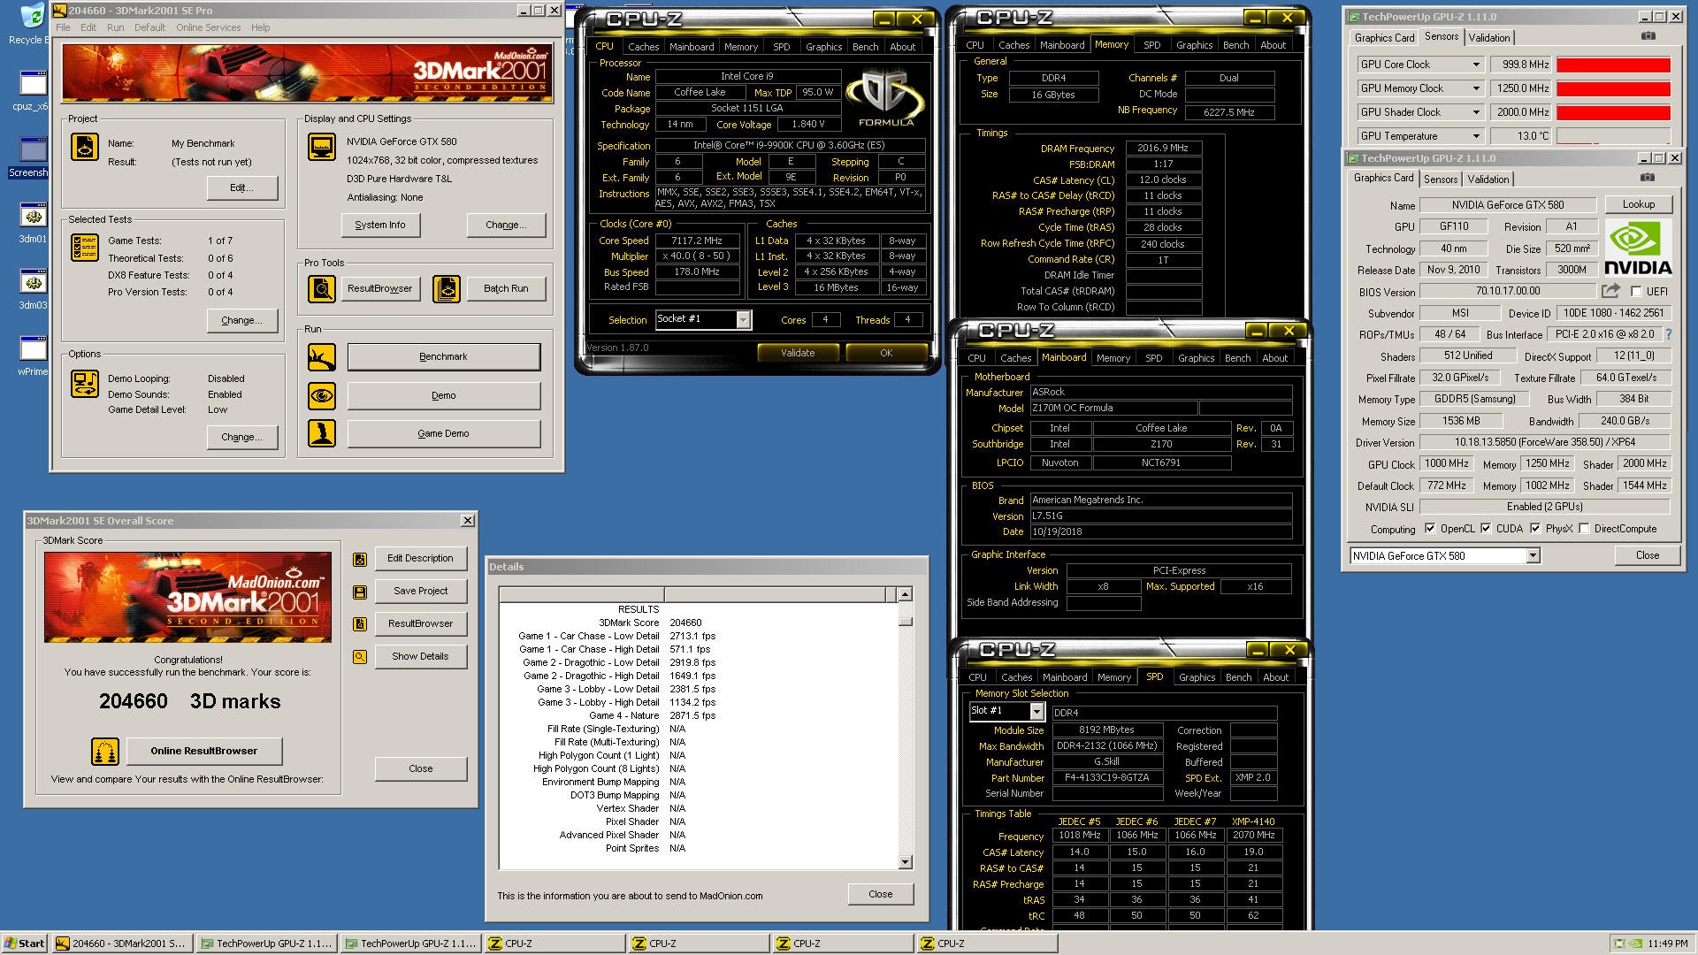Click the icon beside Online ResultBrowser
The height and width of the screenshot is (955, 1698).
pos(105,752)
